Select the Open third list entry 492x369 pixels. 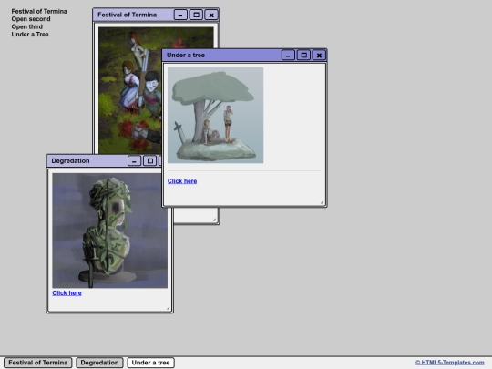pyautogui.click(x=27, y=26)
